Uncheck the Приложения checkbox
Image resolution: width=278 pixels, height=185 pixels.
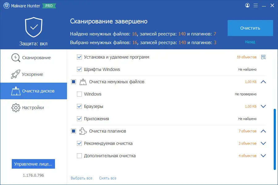coord(79,118)
